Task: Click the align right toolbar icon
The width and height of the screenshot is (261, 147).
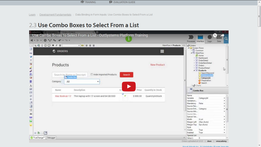Action: 94,45
